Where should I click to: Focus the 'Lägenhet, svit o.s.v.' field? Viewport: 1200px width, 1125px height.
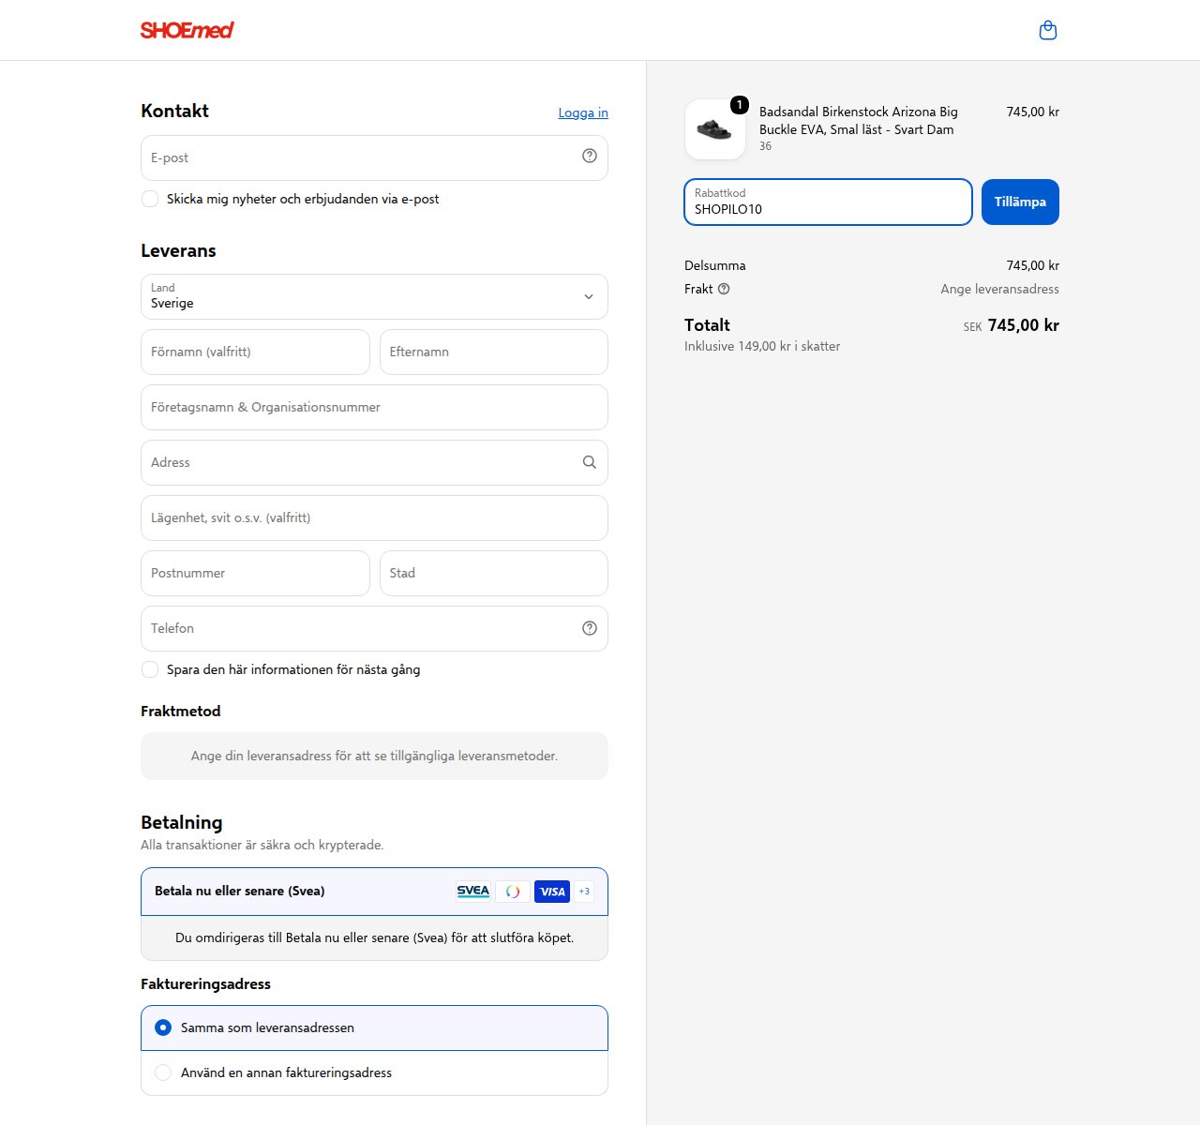[374, 517]
